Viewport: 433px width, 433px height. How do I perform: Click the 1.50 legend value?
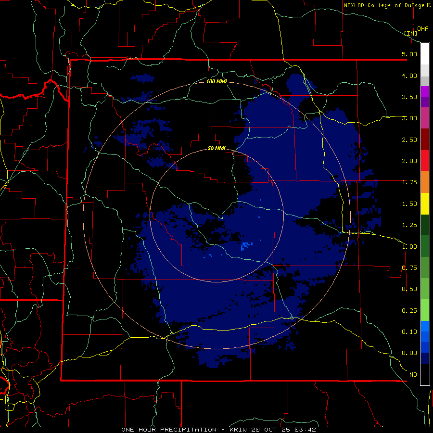(409, 204)
